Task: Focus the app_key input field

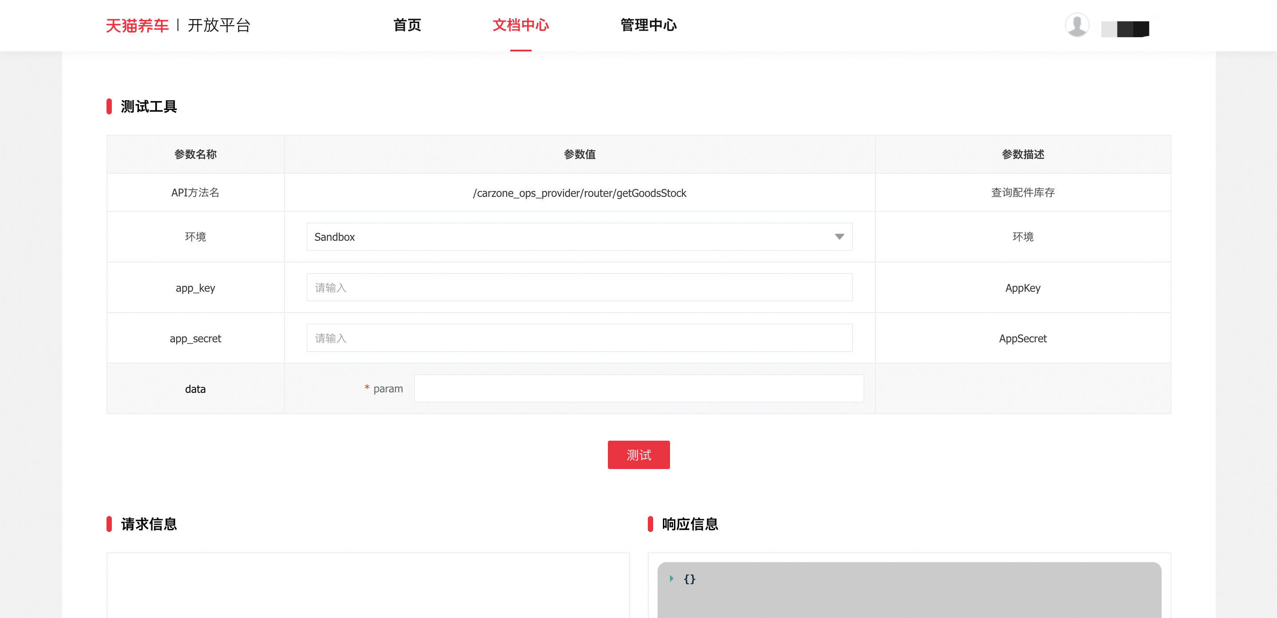Action: [579, 288]
